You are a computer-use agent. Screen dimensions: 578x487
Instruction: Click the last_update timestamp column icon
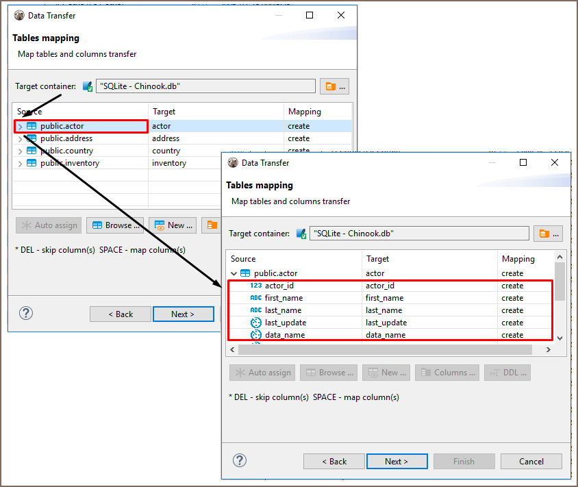pos(255,323)
